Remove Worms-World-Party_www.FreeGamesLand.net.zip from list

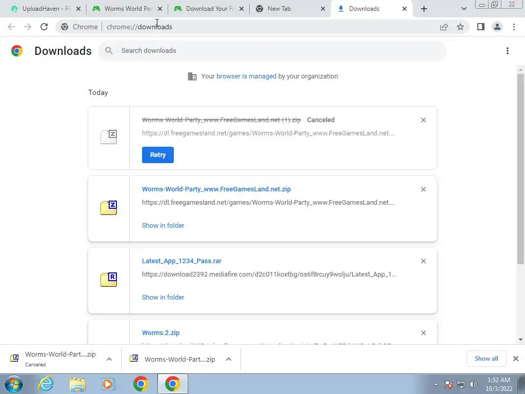point(423,189)
